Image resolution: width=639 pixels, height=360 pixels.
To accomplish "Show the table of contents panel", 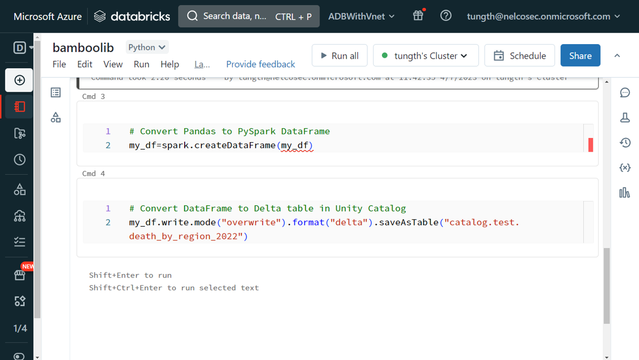I will point(56,93).
